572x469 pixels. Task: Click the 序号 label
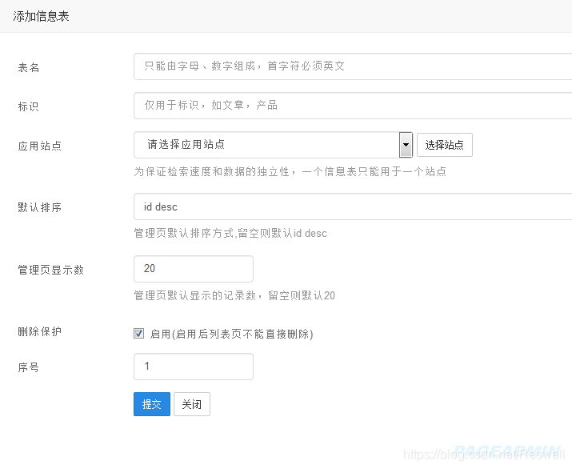point(29,367)
